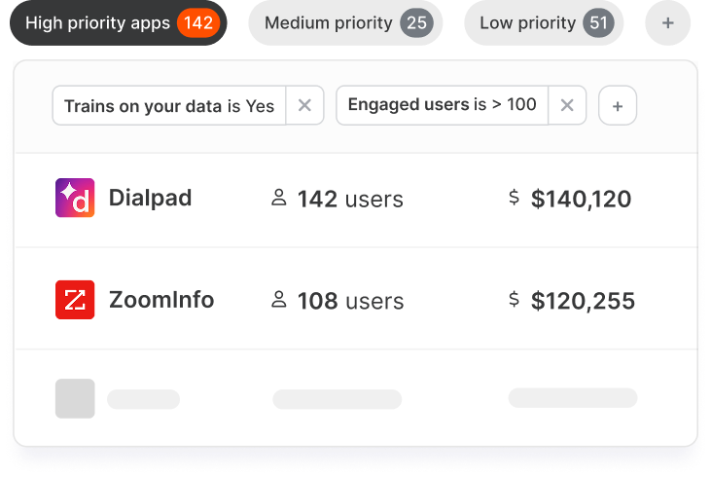Add a new filter with plus button
Image resolution: width=711 pixels, height=478 pixels.
618,105
